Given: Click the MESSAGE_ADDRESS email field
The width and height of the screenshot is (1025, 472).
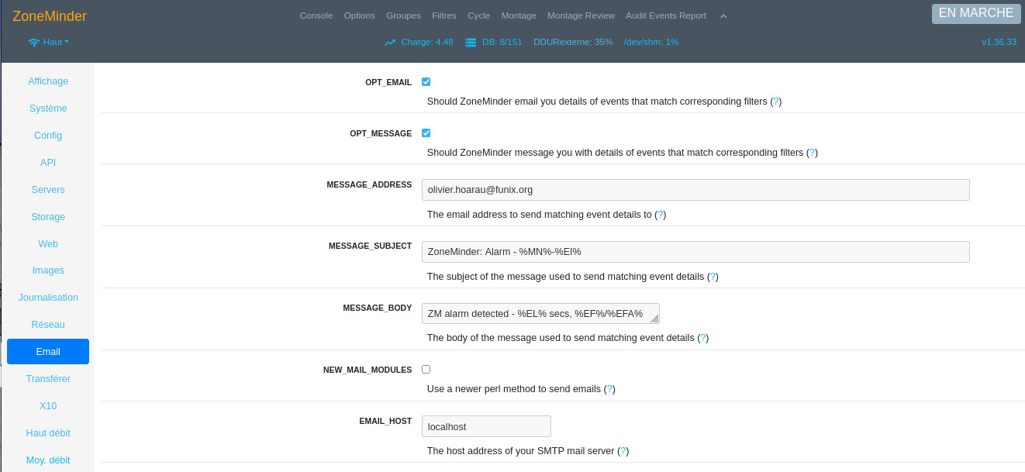Looking at the screenshot, I should click(x=695, y=190).
